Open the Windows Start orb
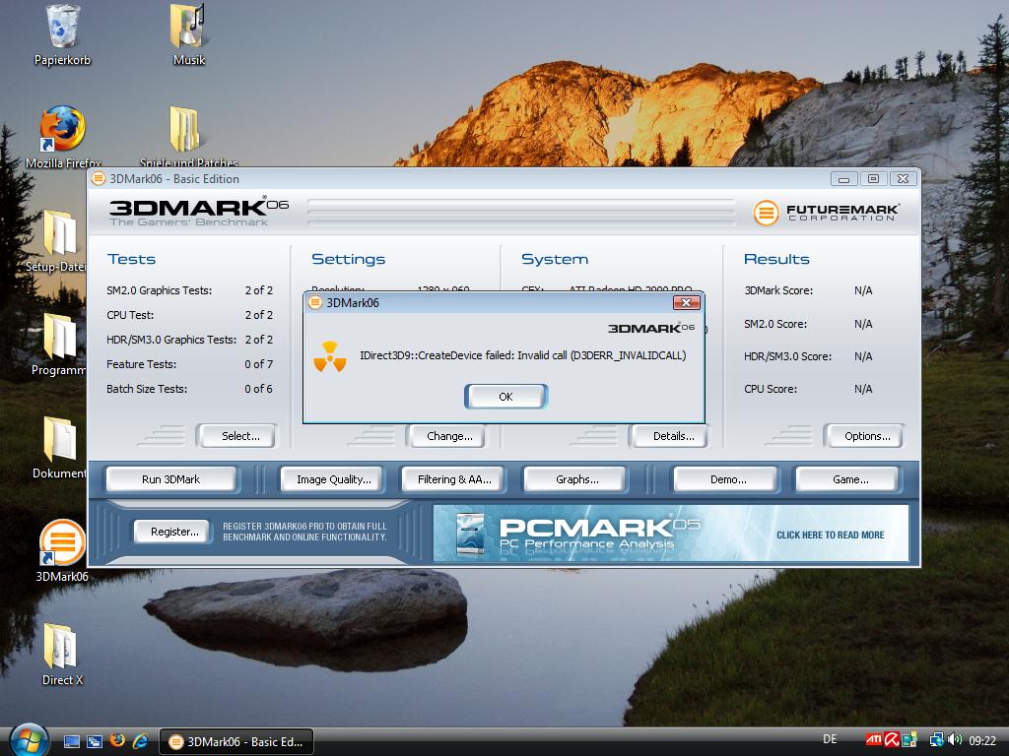 29,740
